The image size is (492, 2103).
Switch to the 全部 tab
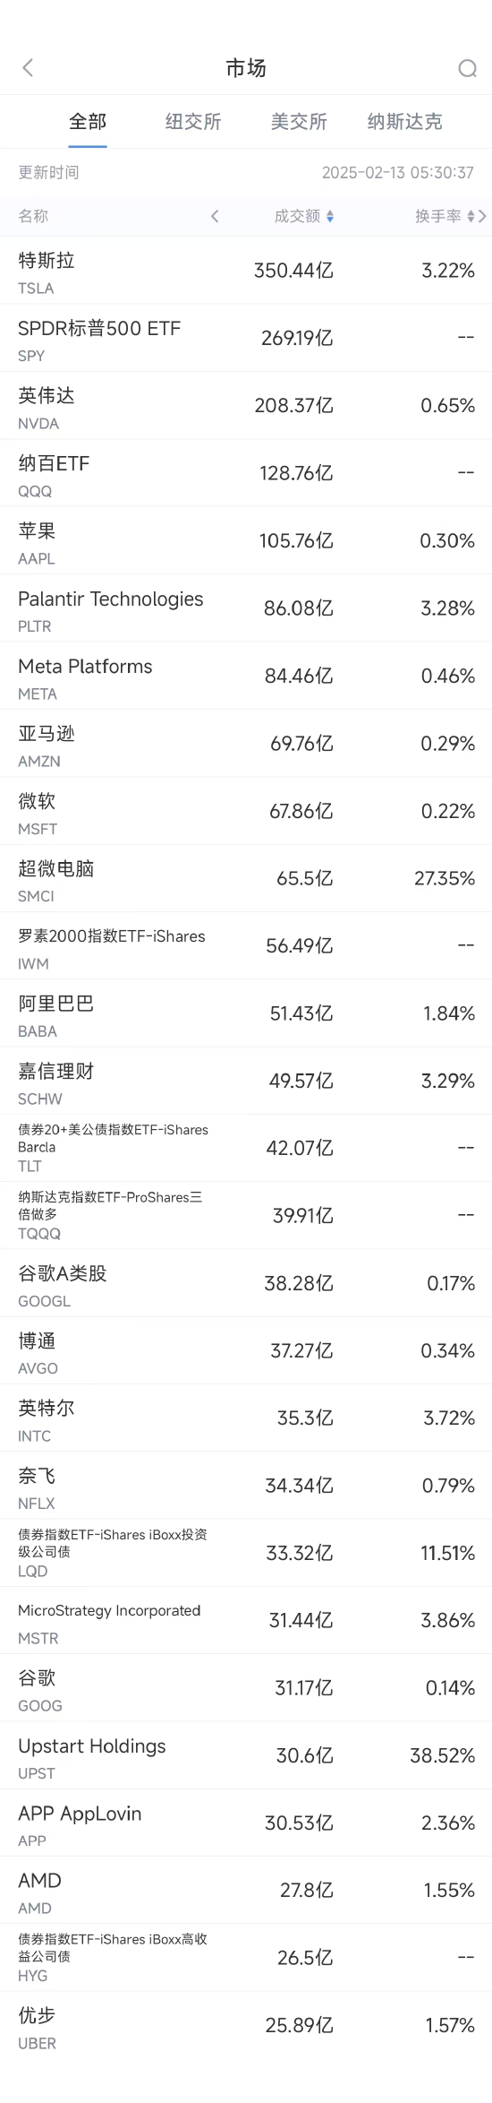click(x=88, y=122)
